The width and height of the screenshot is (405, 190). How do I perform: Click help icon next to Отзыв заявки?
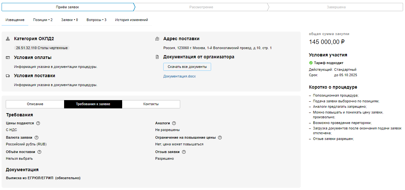(184, 152)
